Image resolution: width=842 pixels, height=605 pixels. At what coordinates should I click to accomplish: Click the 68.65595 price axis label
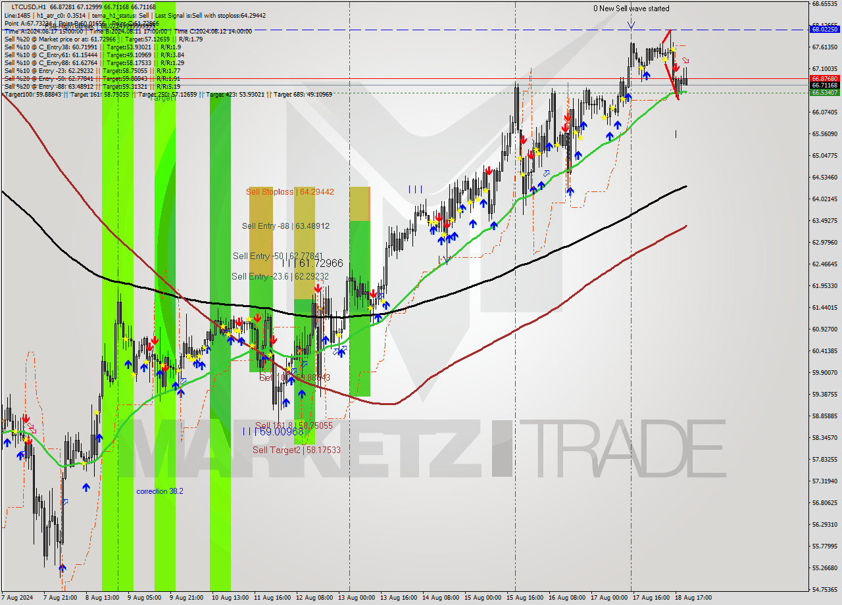point(824,4)
